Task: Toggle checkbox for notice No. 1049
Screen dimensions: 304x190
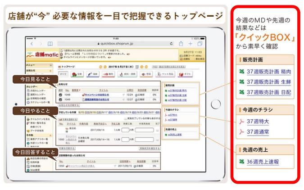Action: (x=60, y=100)
